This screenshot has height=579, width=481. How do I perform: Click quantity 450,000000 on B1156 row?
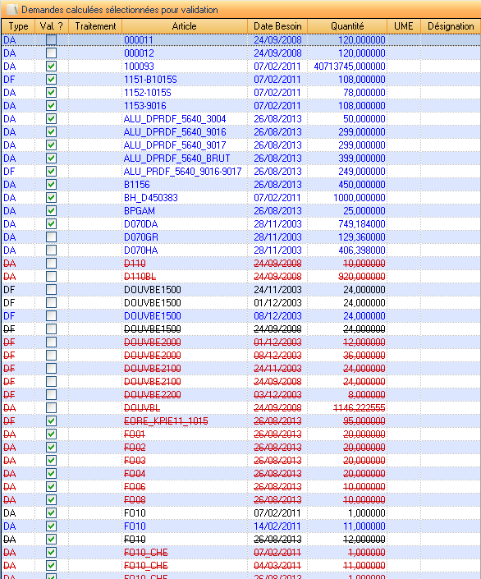click(x=362, y=184)
